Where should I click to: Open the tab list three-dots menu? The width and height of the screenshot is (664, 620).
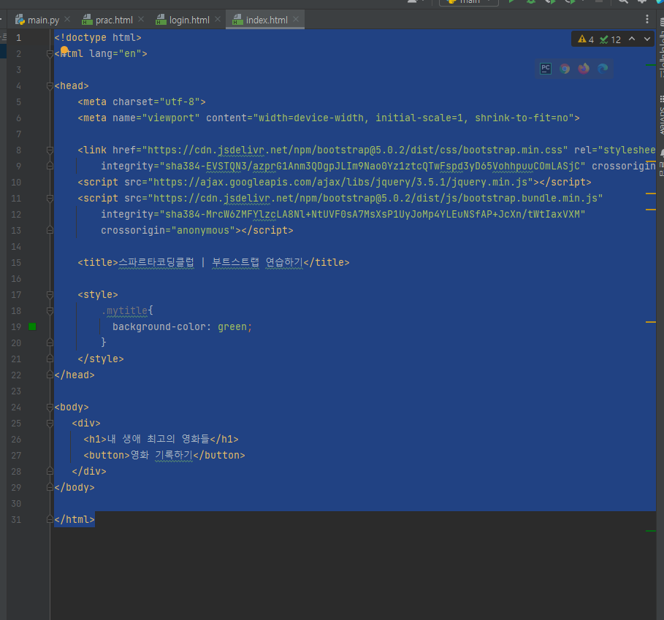pos(646,19)
